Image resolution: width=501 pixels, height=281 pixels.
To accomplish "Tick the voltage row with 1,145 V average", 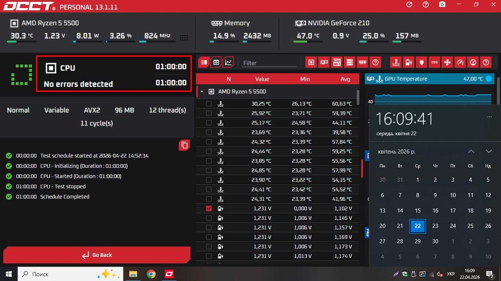I will [208, 218].
